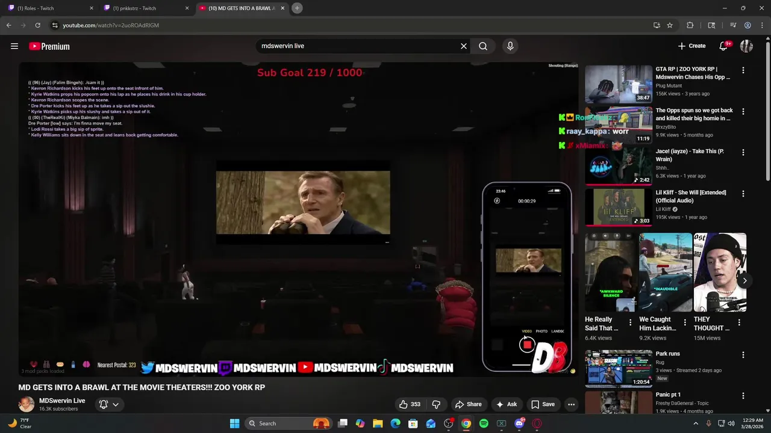Open options for GTA RP Zoo York video
Viewport: 771px width, 433px height.
click(x=743, y=70)
